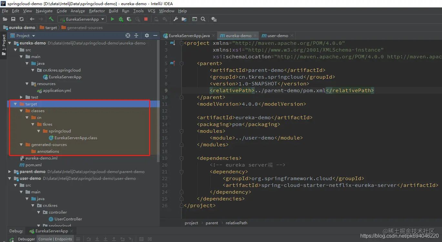
Task: Open Project Structure folder icon
Action: click(184, 19)
